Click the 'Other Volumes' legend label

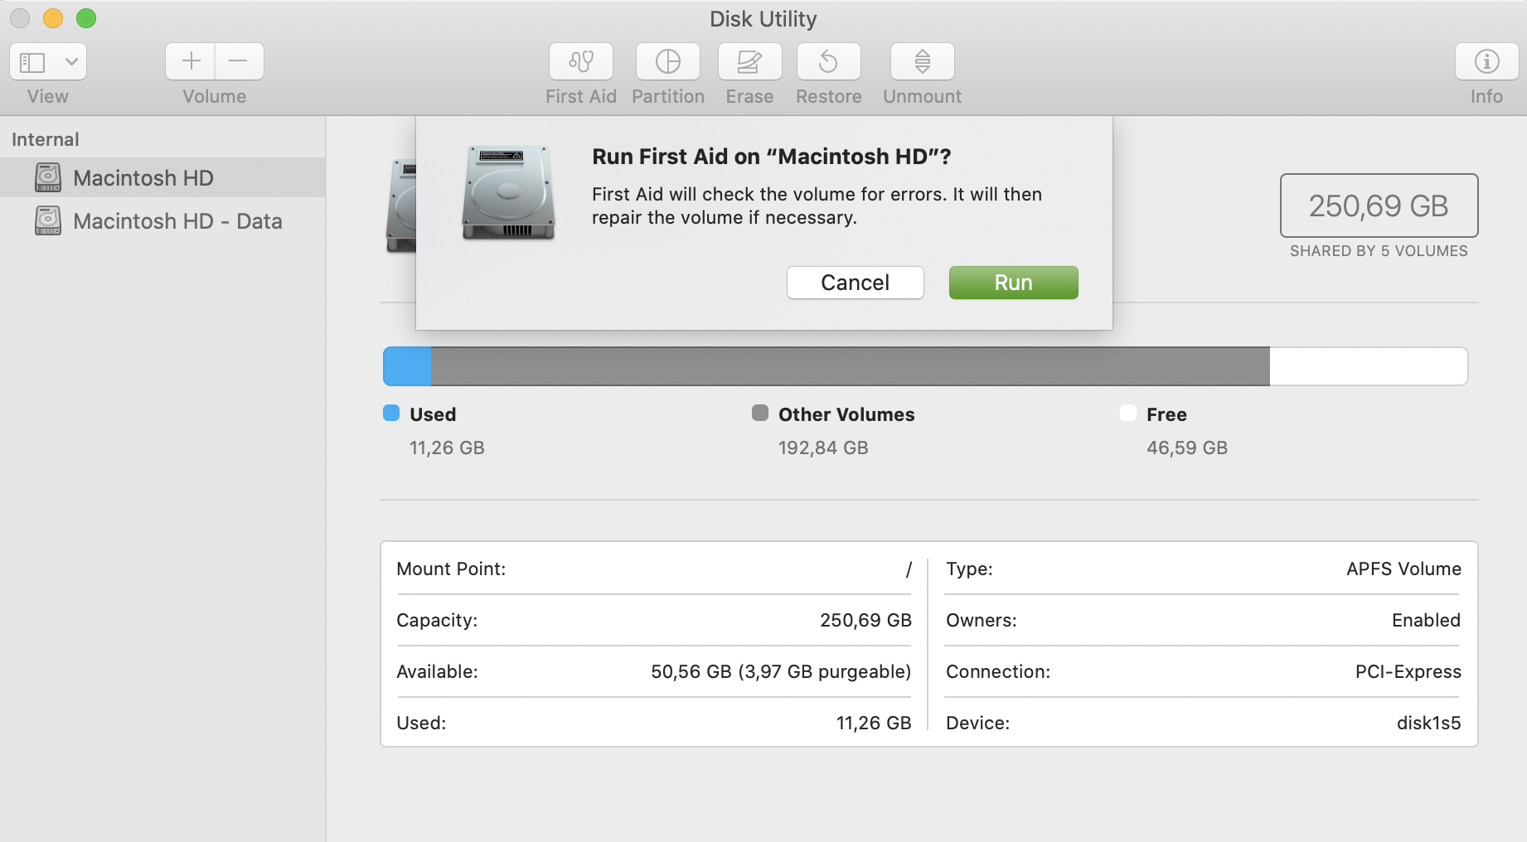click(846, 414)
